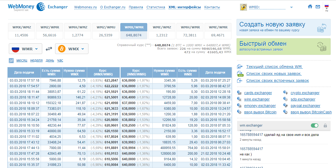336x168 pixels.
Task: Click rate 623,2847 in first row
Action: (111, 80)
